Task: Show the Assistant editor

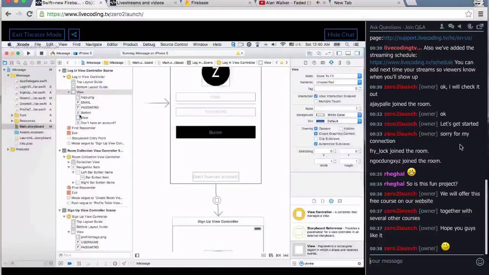Action: [319, 53]
